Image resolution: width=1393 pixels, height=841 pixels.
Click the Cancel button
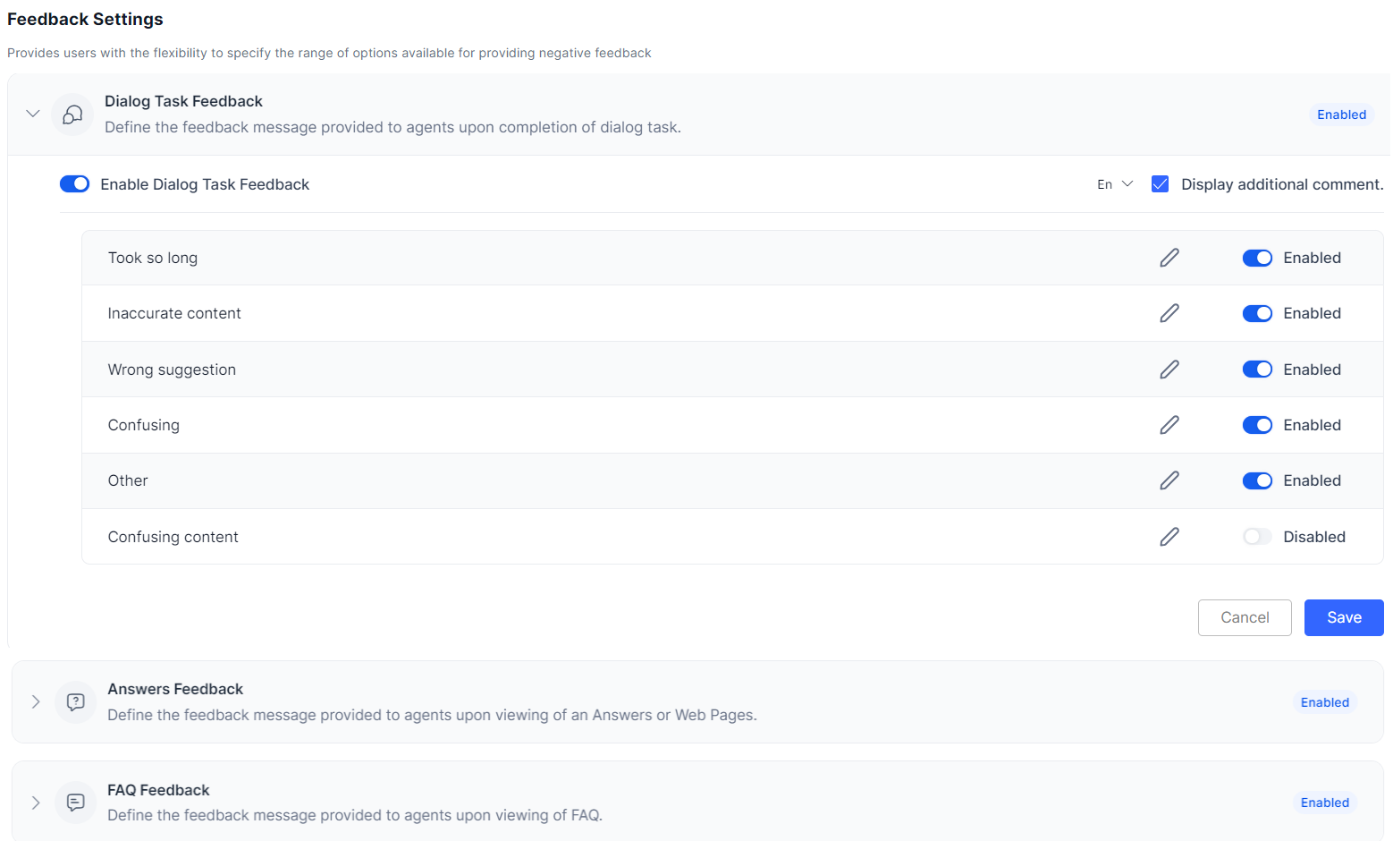[x=1244, y=617]
